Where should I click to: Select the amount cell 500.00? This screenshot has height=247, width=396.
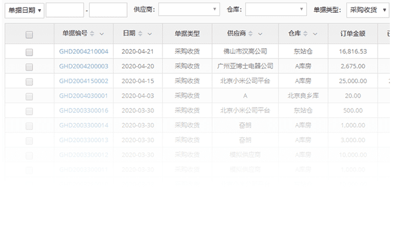pos(353,110)
